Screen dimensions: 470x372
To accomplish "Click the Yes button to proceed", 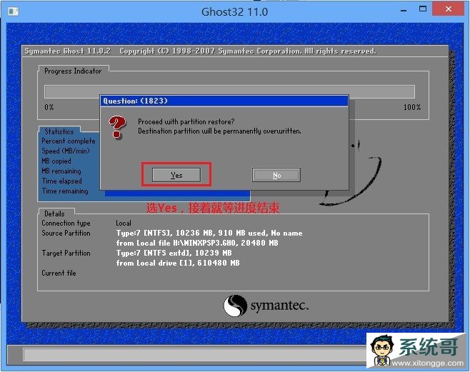I will coord(176,175).
